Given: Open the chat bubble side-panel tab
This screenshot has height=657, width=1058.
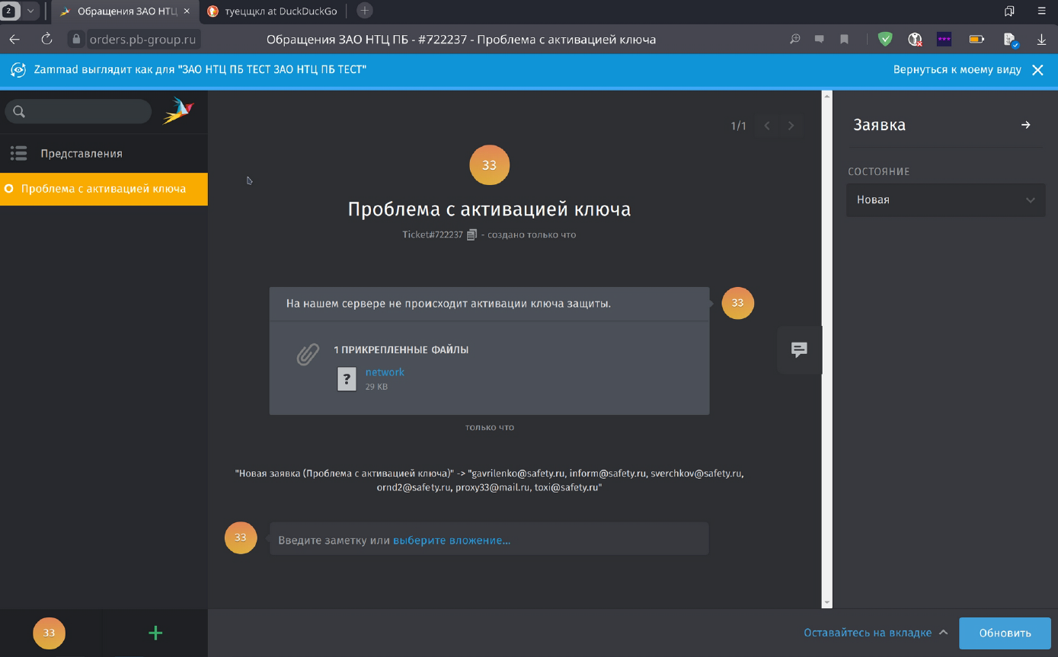Looking at the screenshot, I should (x=799, y=349).
